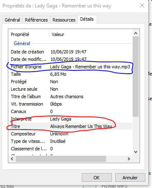Open the Références tab
152x188 pixels.
(36, 20)
